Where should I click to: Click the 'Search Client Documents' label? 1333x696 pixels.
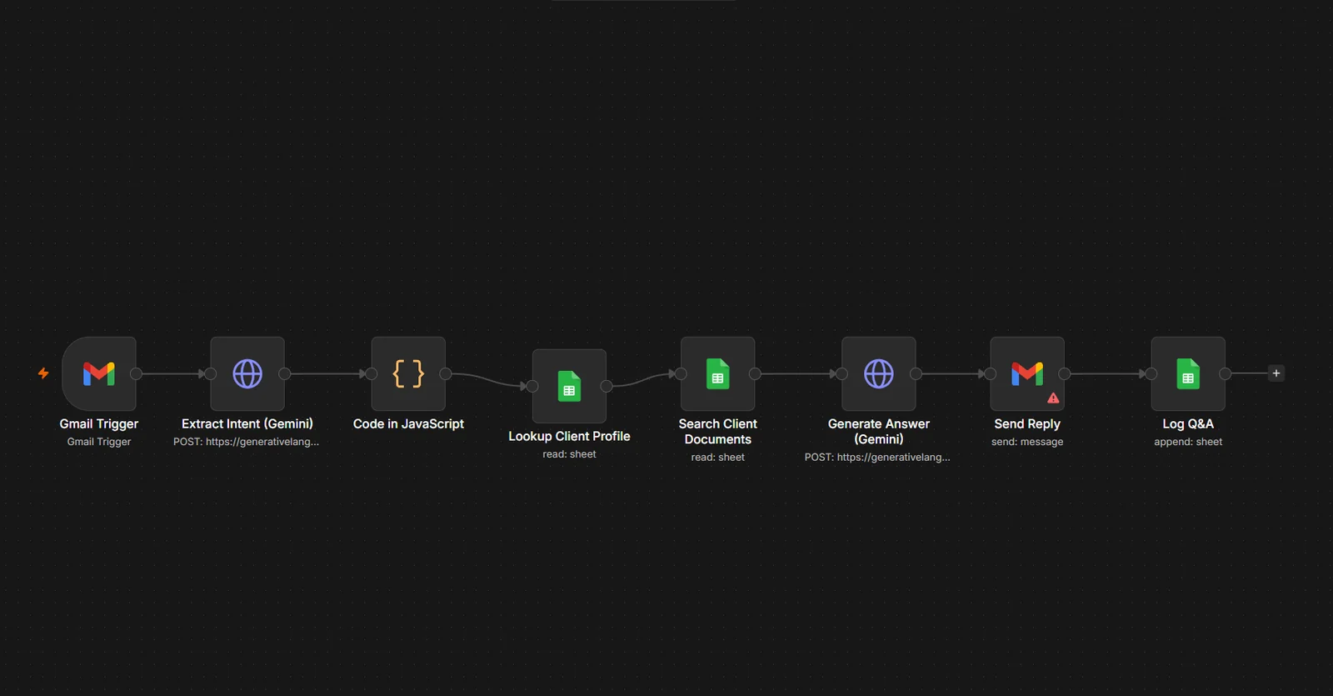[x=717, y=431]
